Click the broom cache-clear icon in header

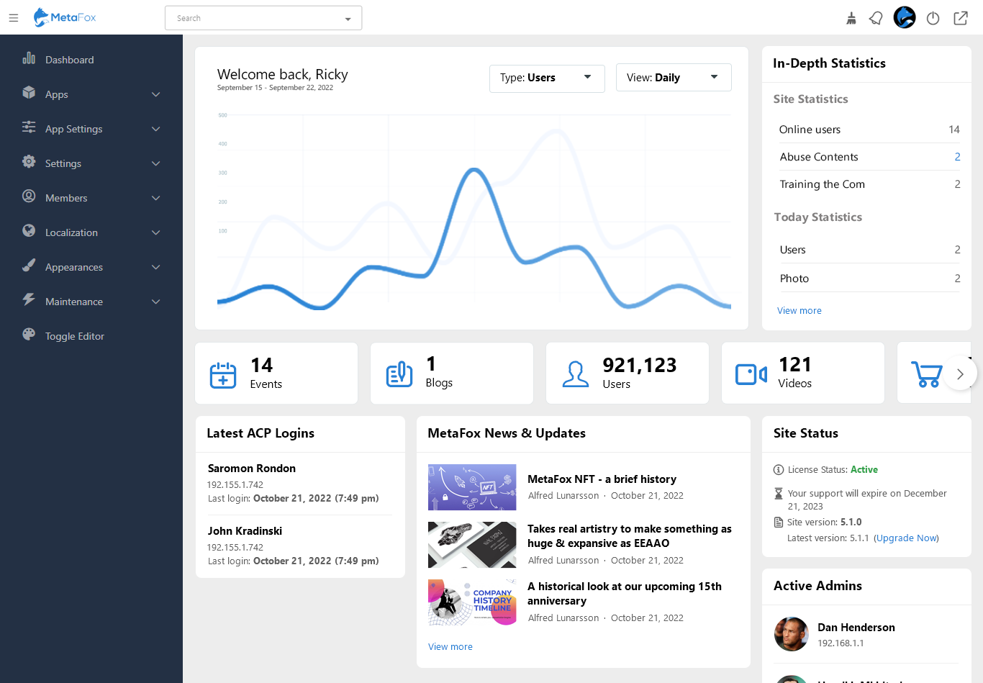(851, 18)
